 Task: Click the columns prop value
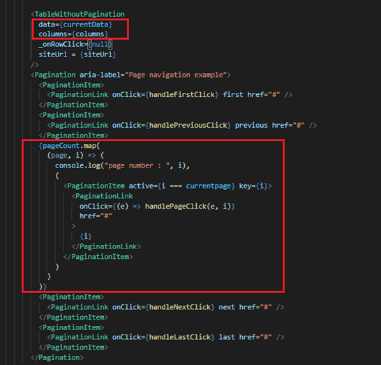(90, 34)
